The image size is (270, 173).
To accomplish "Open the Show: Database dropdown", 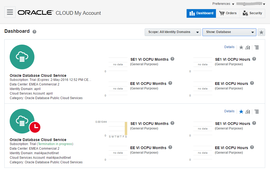I will coord(229,32).
